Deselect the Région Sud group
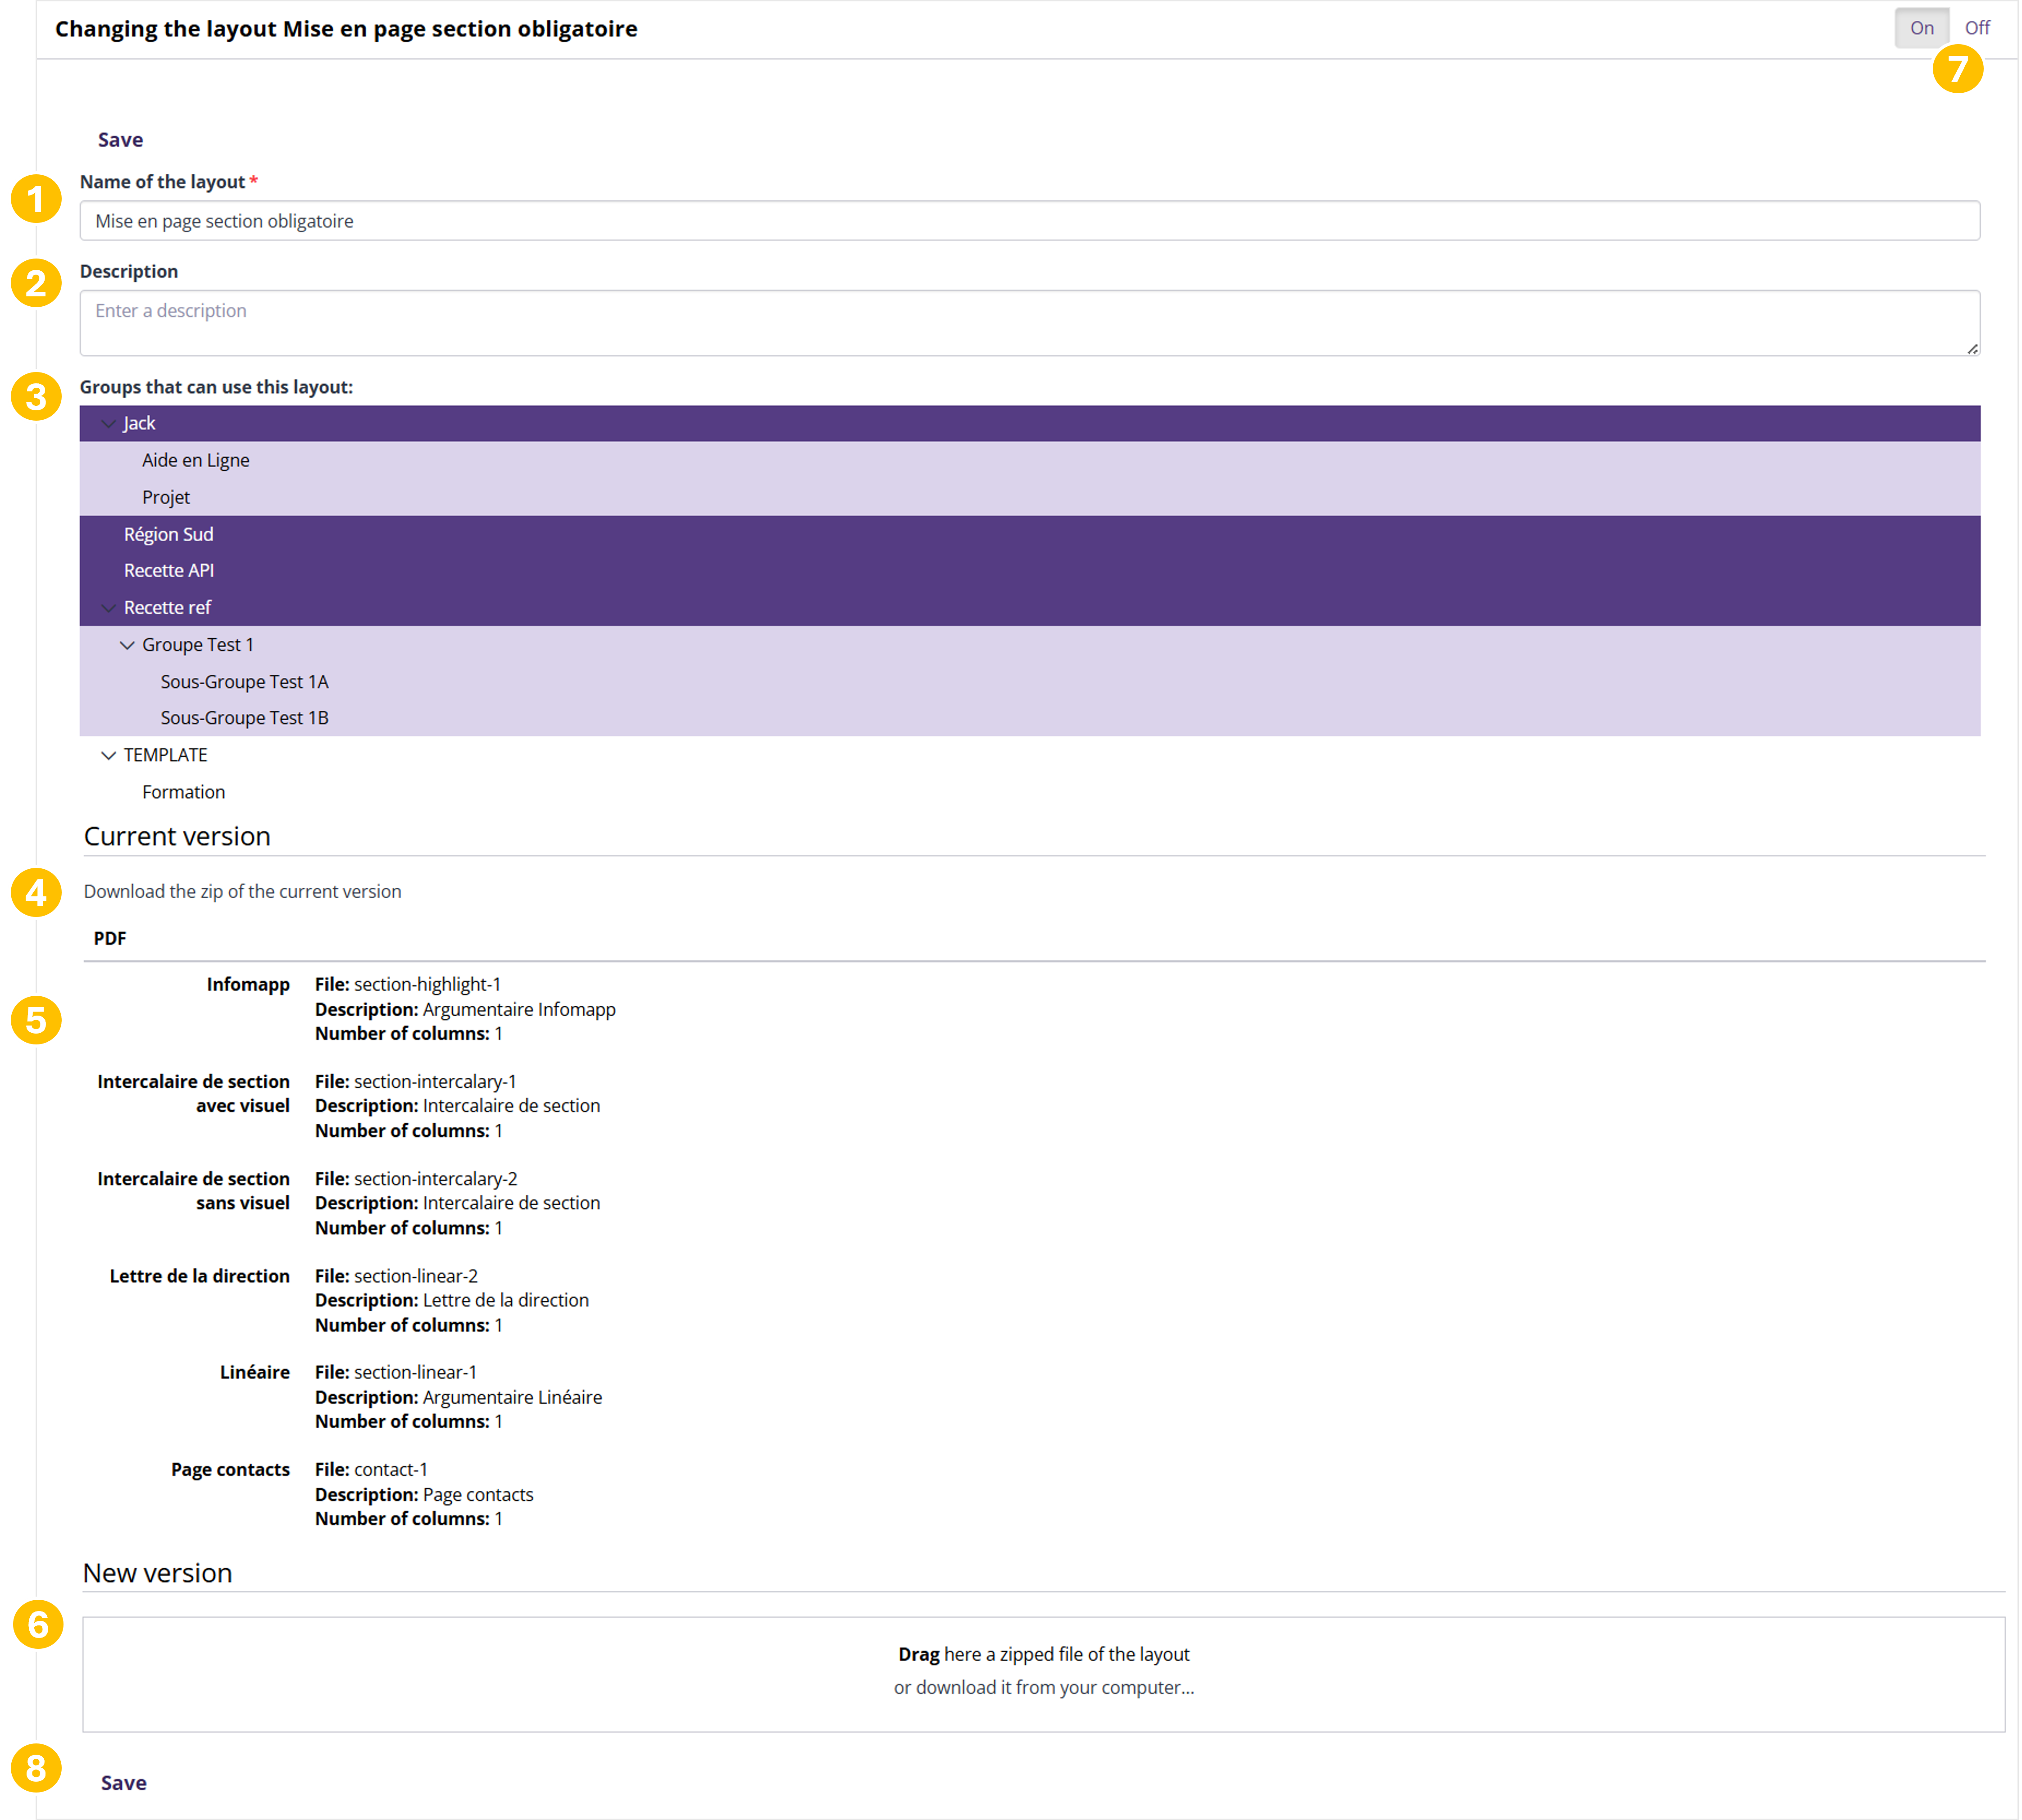The image size is (2022, 1820). [169, 534]
